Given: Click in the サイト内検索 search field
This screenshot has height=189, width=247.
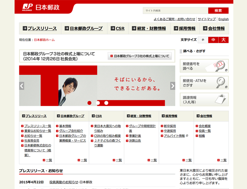Looking at the screenshot, I should click(176, 11).
